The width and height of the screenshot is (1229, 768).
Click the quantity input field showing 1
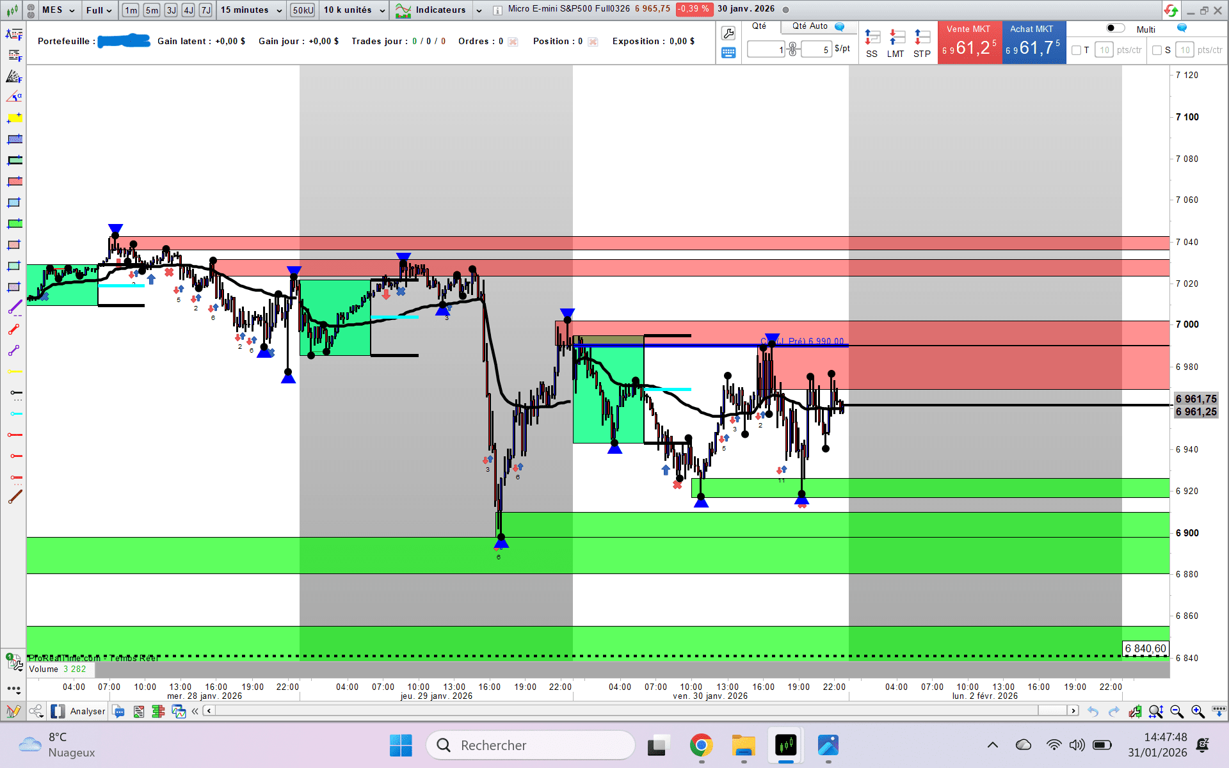[766, 49]
